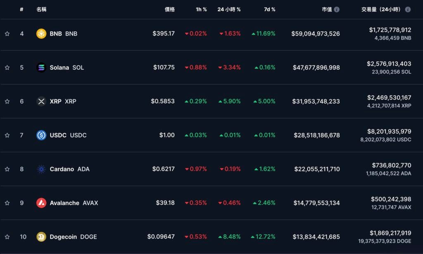Click the USDC coin logo icon
Viewport: 423px width, 254px height.
click(41, 135)
